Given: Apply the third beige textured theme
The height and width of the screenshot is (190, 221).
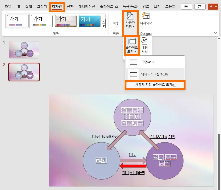Looking at the screenshot, I should tap(66, 21).
